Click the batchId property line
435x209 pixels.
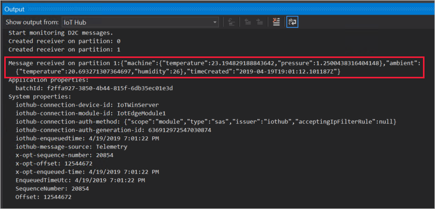point(96,88)
